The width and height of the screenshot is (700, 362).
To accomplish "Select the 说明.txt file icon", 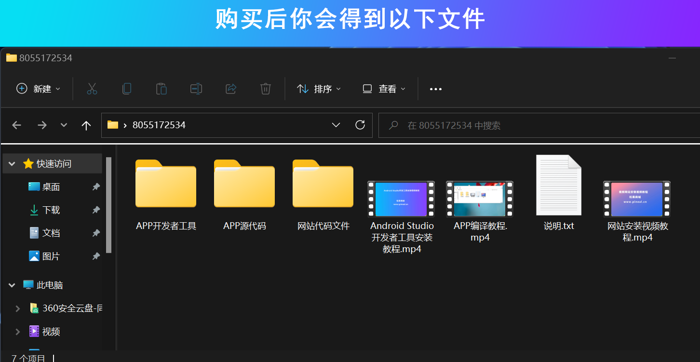I will (x=559, y=185).
